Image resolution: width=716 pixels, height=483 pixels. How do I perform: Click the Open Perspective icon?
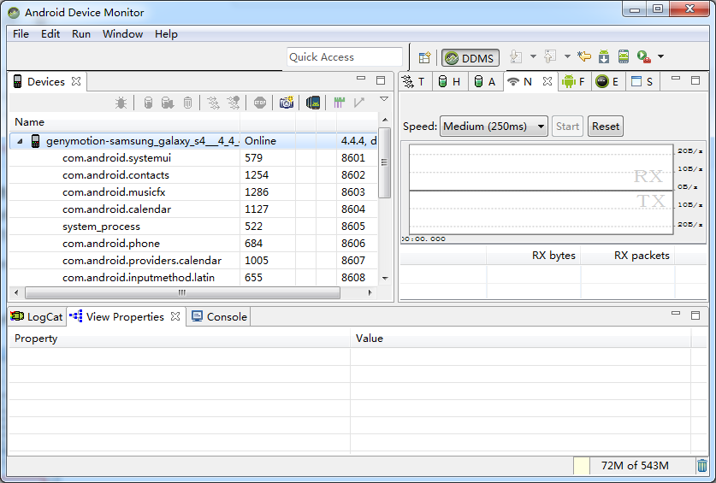click(x=424, y=57)
